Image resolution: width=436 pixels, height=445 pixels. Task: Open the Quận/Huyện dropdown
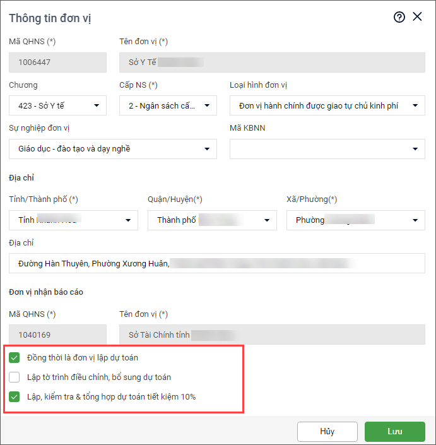212,220
